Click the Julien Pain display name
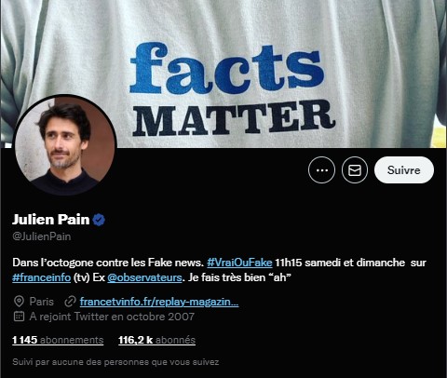 tap(51, 220)
